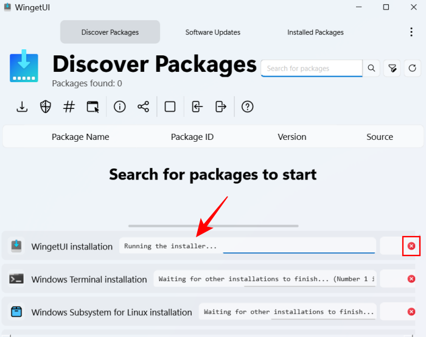Sort by Package Name column

coord(80,137)
